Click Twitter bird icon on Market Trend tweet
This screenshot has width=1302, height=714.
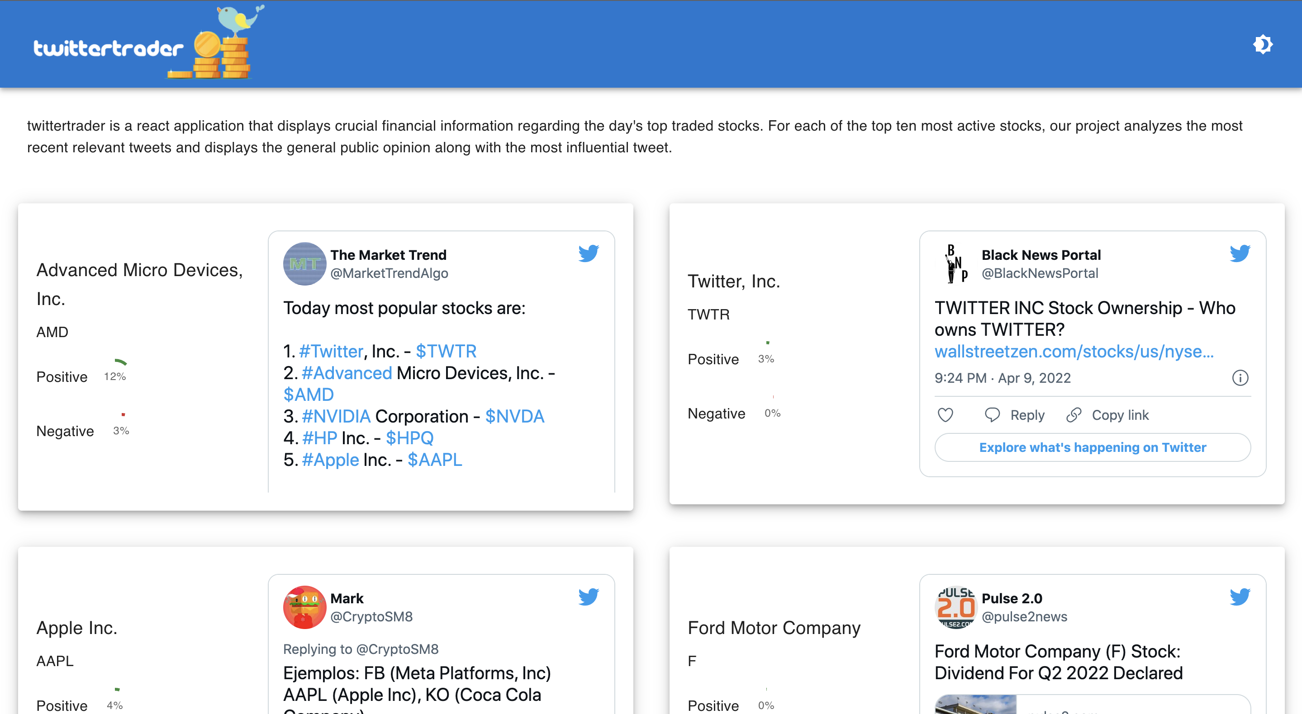click(x=588, y=253)
